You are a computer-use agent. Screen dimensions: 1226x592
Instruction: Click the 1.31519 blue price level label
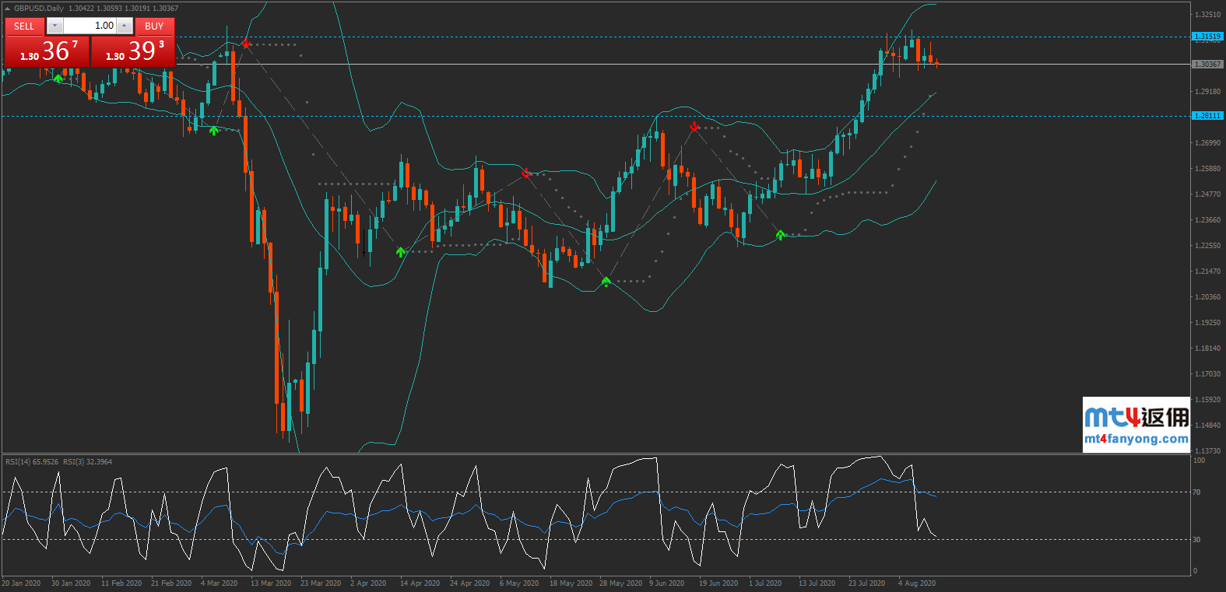pyautogui.click(x=1207, y=37)
